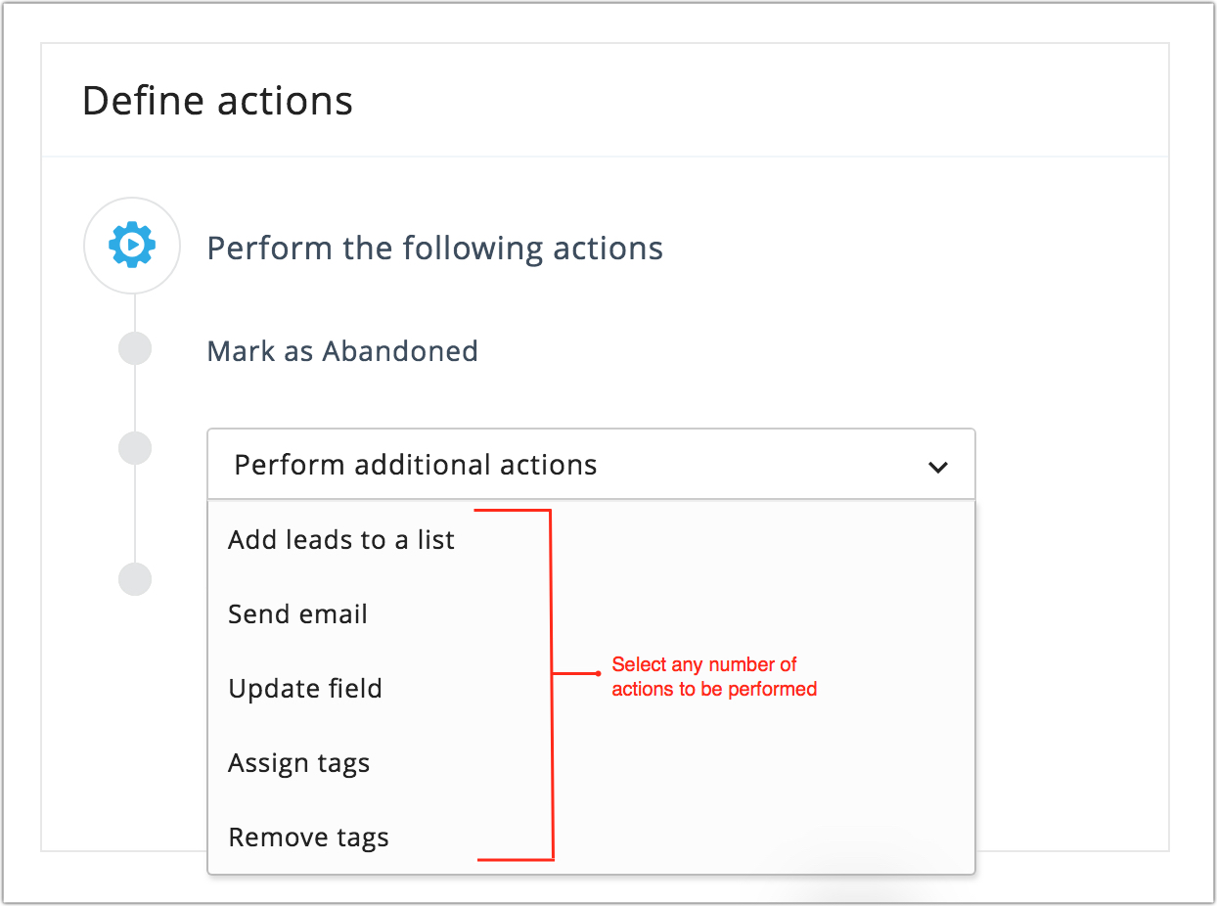Select the Send email action
This screenshot has width=1217, height=906.
pos(298,614)
